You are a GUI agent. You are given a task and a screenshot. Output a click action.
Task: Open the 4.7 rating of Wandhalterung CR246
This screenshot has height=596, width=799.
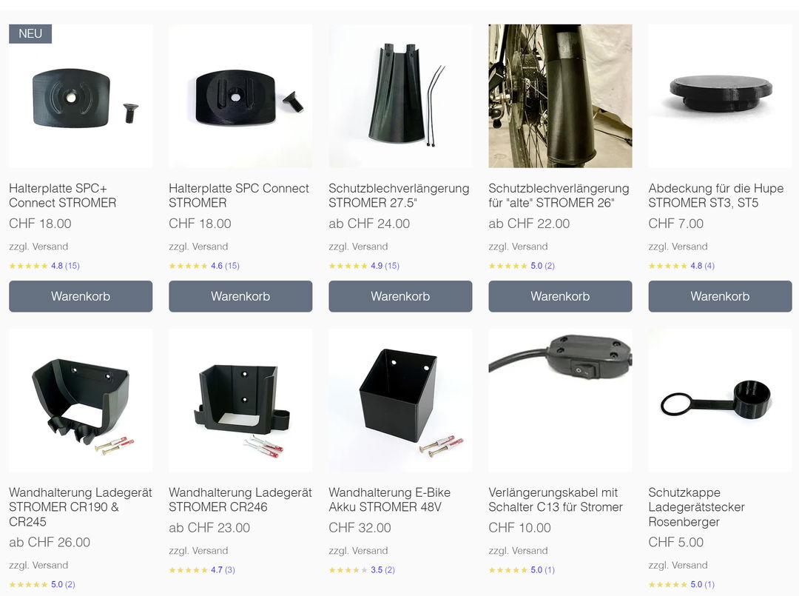point(202,570)
